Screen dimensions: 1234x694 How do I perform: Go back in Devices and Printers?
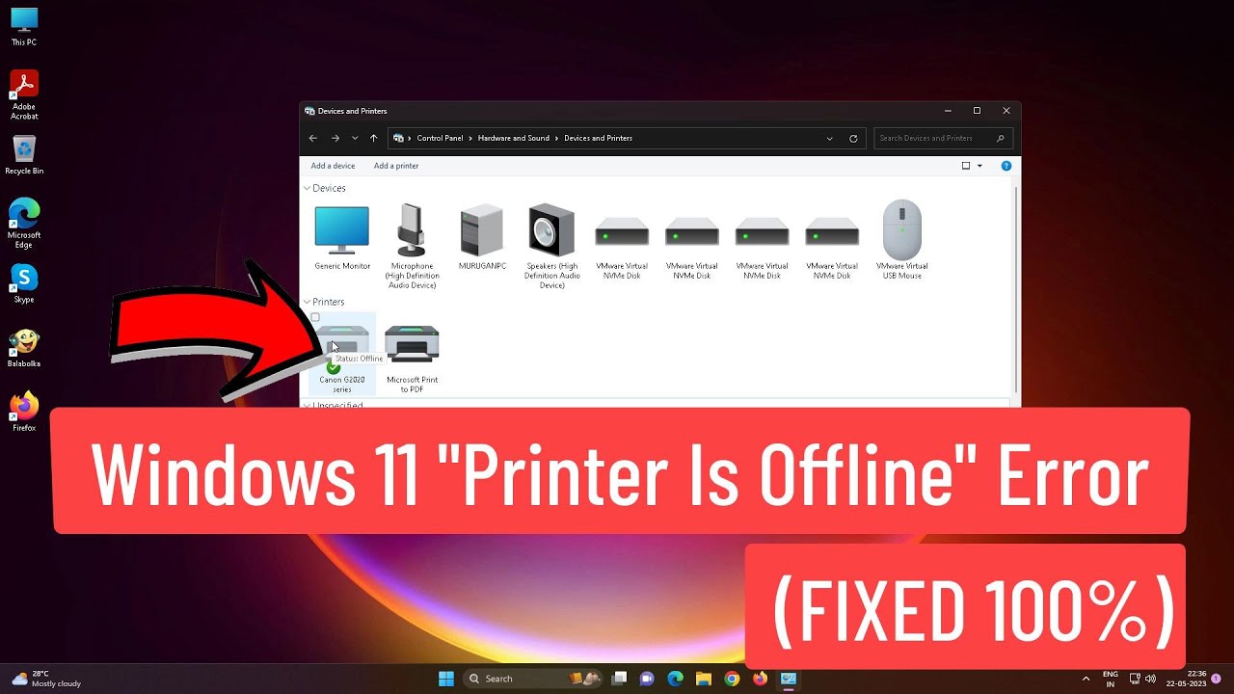click(x=313, y=138)
